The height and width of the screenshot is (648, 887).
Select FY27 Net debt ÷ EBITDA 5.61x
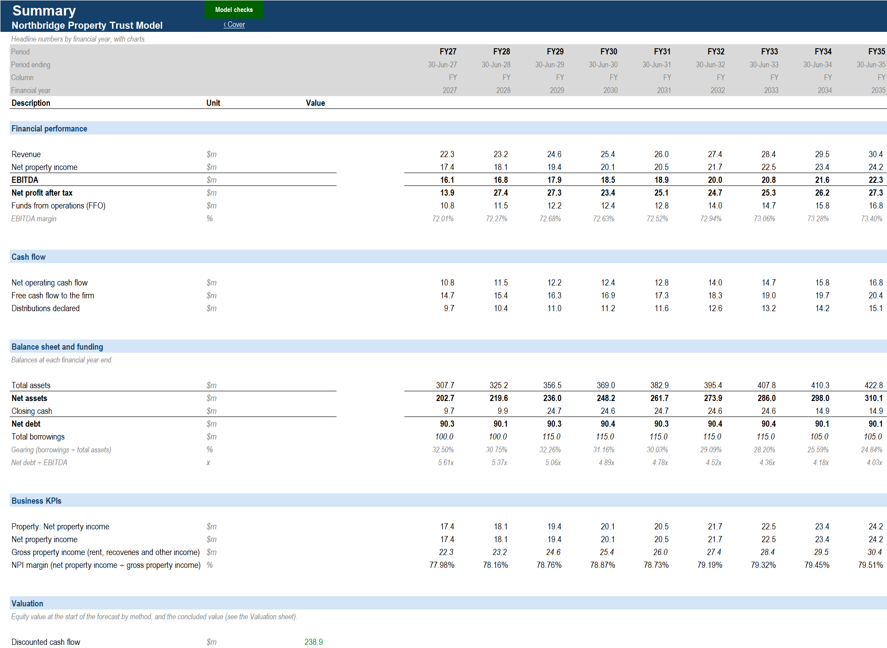coord(445,463)
